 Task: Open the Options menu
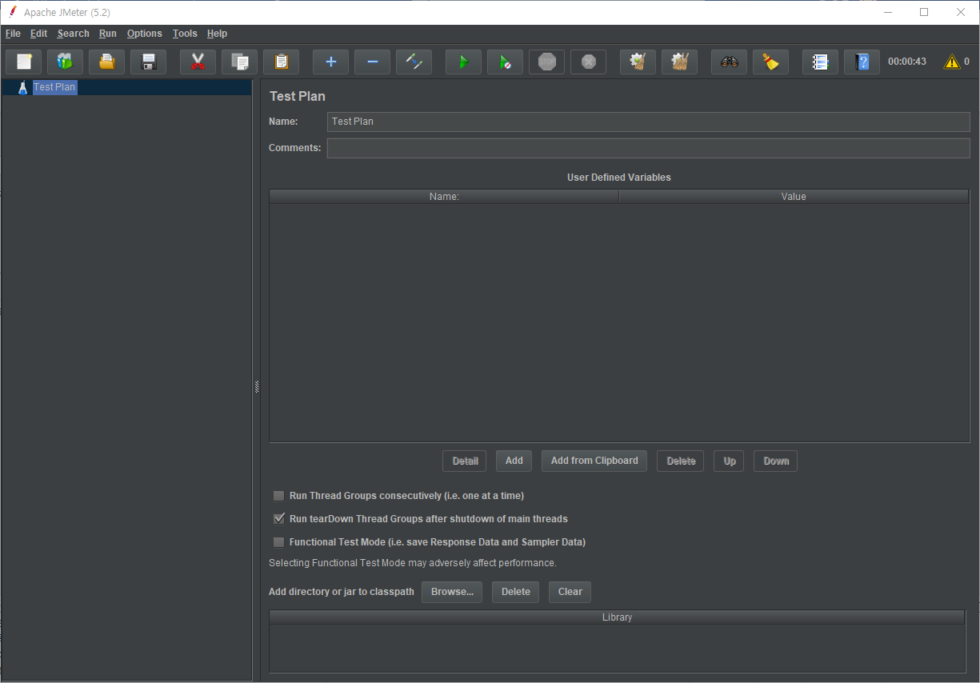(x=145, y=34)
